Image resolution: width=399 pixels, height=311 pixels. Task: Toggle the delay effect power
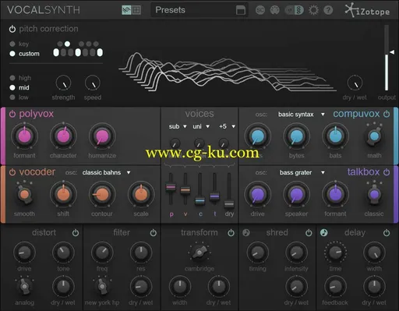[387, 232]
